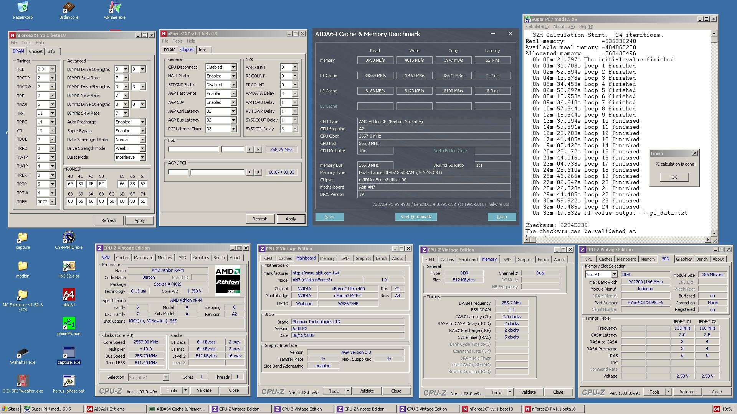737x414 pixels.
Task: Switch to AIDA64 Cache & Memory taskbar button
Action: click(x=178, y=409)
